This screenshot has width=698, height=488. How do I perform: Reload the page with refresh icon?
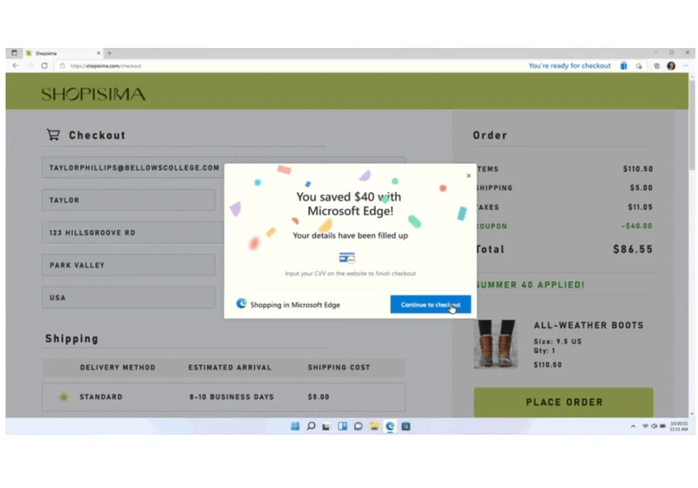tap(44, 65)
